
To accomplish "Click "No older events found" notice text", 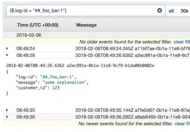I will [x=125, y=42].
